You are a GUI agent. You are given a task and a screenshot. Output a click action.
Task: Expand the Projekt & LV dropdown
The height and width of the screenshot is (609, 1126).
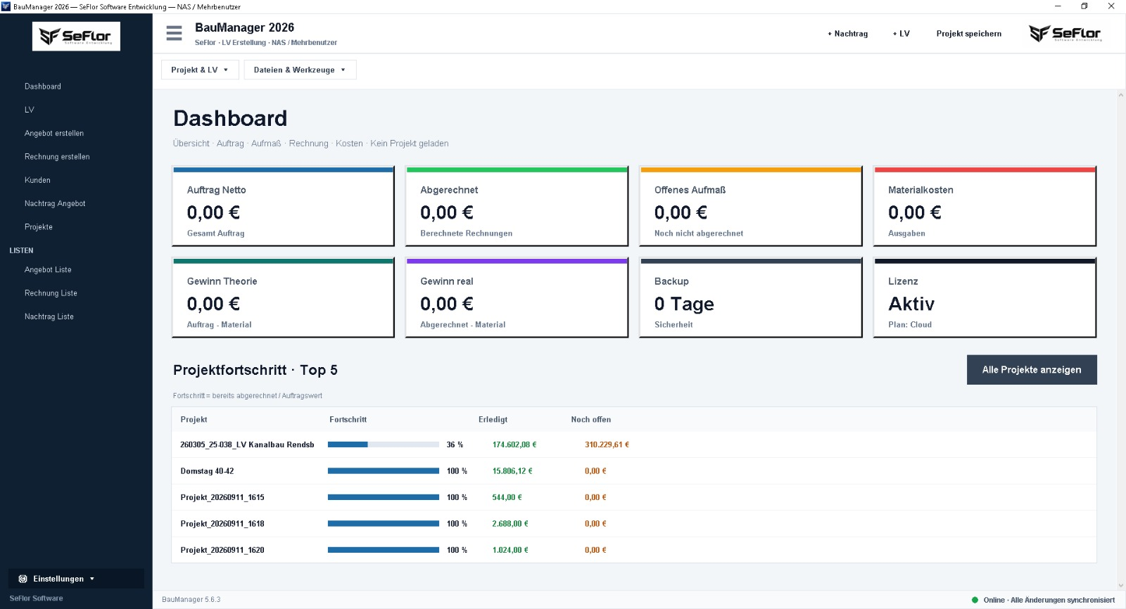(x=200, y=70)
